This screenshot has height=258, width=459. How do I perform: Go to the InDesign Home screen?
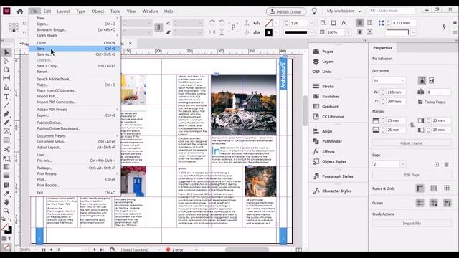20,11
